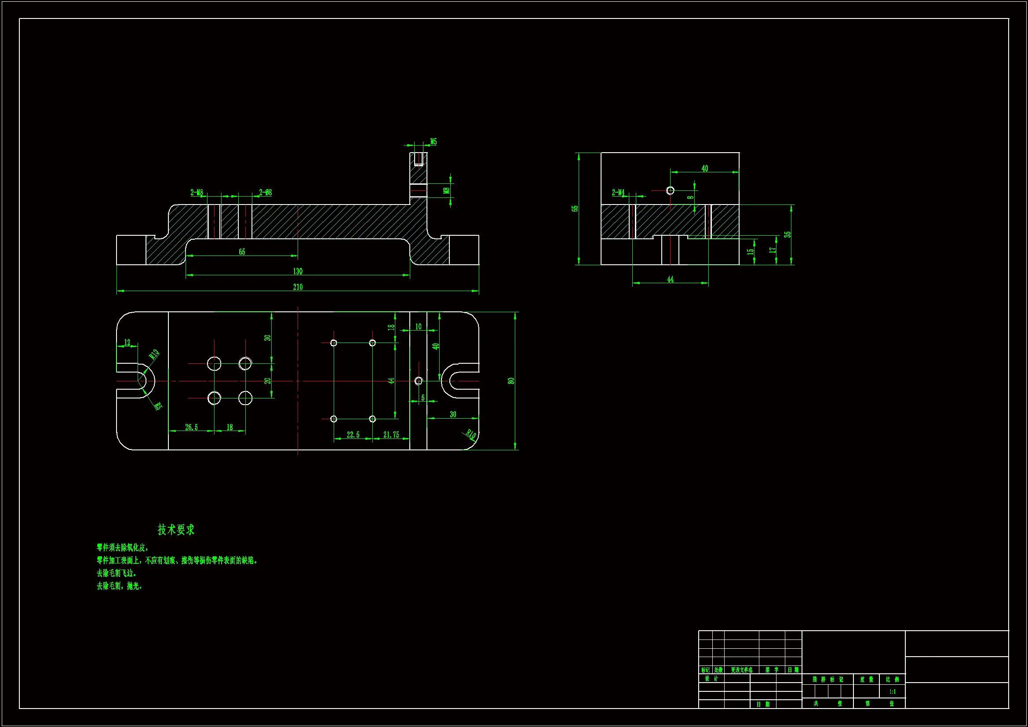Select the 130 dimension text
Screen dimensions: 1028x727
click(298, 271)
